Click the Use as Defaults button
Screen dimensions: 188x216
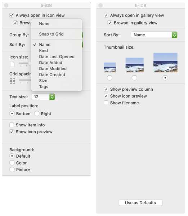coord(140,203)
